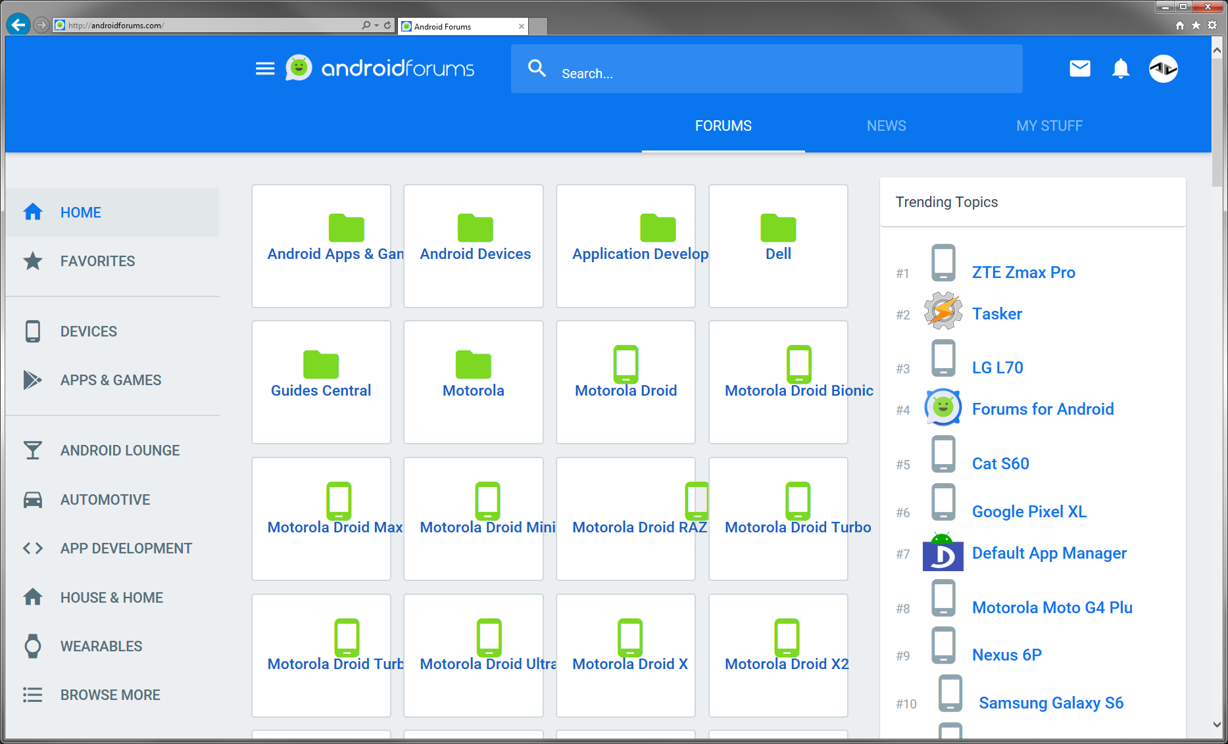1228x744 pixels.
Task: Click the Android Forums logo
Action: pyautogui.click(x=380, y=68)
